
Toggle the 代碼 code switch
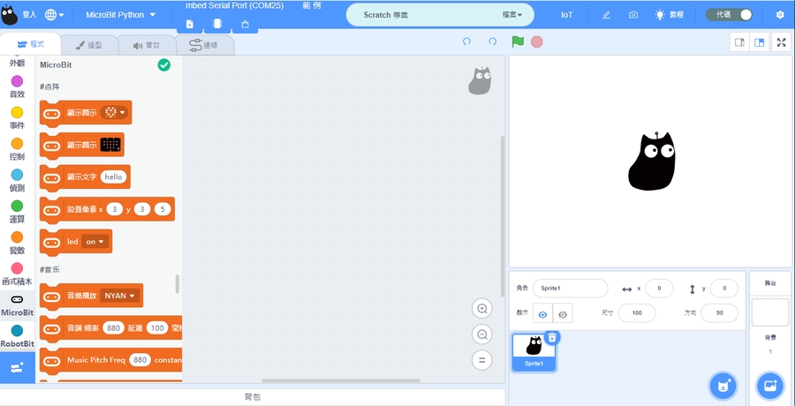pyautogui.click(x=734, y=15)
